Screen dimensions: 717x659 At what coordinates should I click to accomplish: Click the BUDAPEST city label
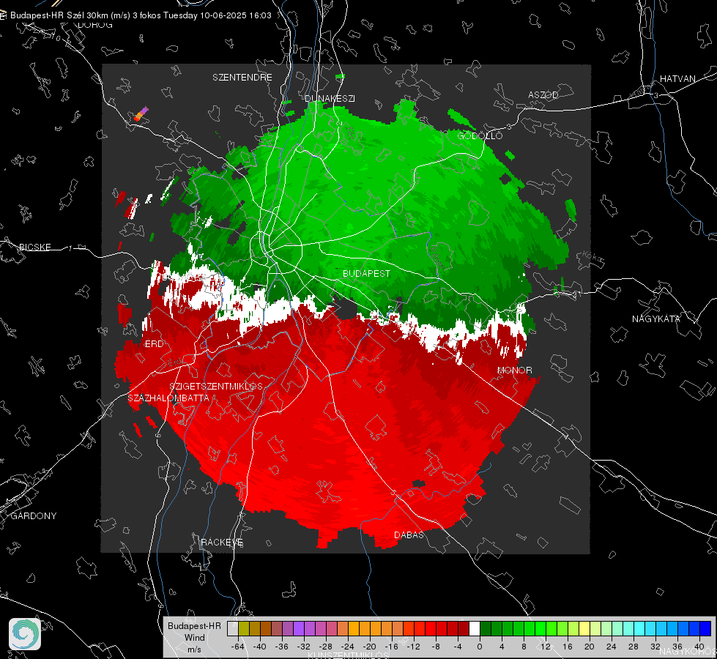point(367,273)
